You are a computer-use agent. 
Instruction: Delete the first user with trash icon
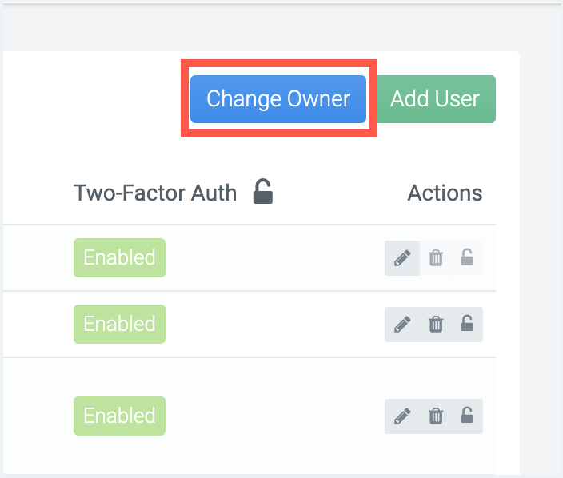coord(436,258)
